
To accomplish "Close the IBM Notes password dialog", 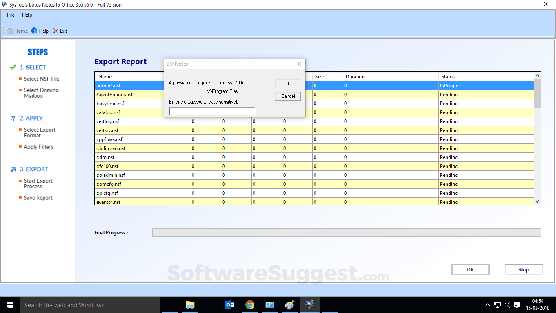I will coord(299,64).
